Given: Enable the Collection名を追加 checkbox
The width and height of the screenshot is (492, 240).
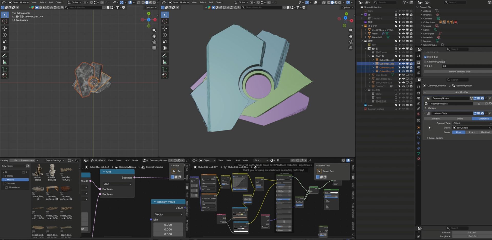Looking at the screenshot, I should 425,62.
